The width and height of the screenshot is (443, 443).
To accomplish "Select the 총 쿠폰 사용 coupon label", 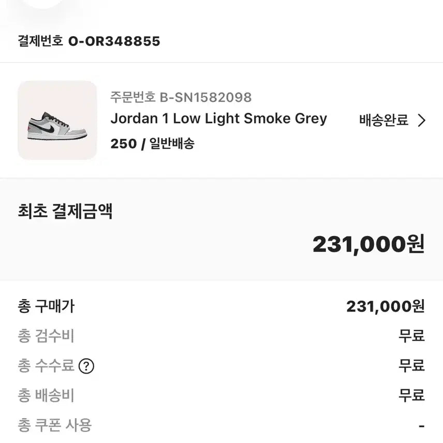I will pos(54,425).
